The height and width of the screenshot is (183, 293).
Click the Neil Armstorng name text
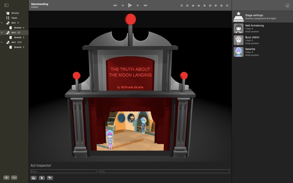pyautogui.click(x=254, y=26)
